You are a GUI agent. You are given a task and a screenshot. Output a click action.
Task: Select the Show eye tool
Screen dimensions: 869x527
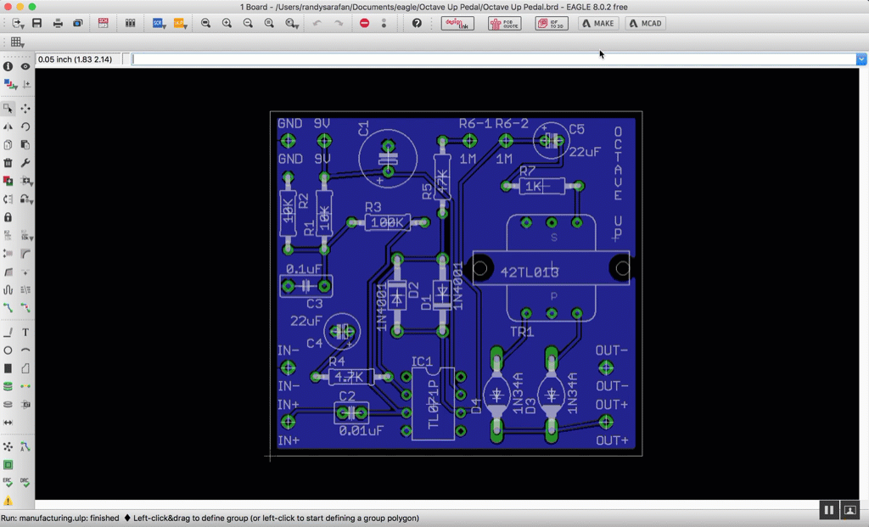pos(25,66)
